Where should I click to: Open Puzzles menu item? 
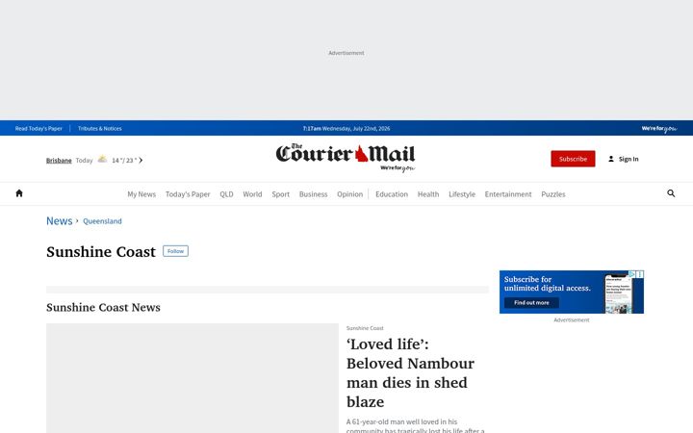coord(553,194)
